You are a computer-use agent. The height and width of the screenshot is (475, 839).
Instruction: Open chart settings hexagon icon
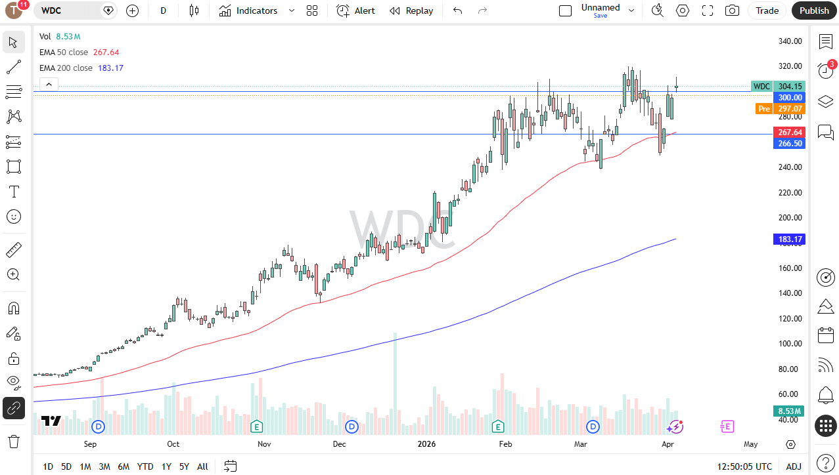point(683,10)
